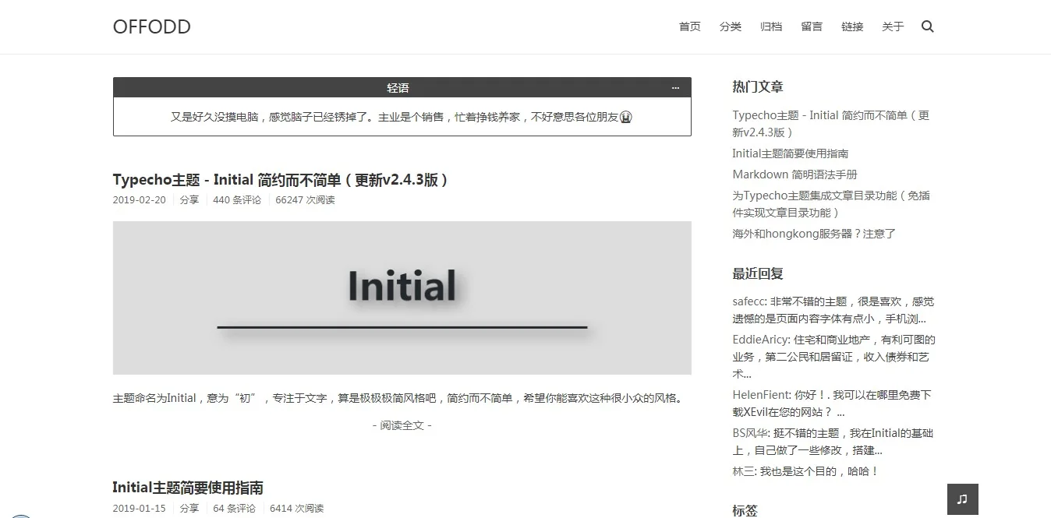Click the Initial theme banner image
Image resolution: width=1051 pixels, height=518 pixels.
[x=402, y=298]
